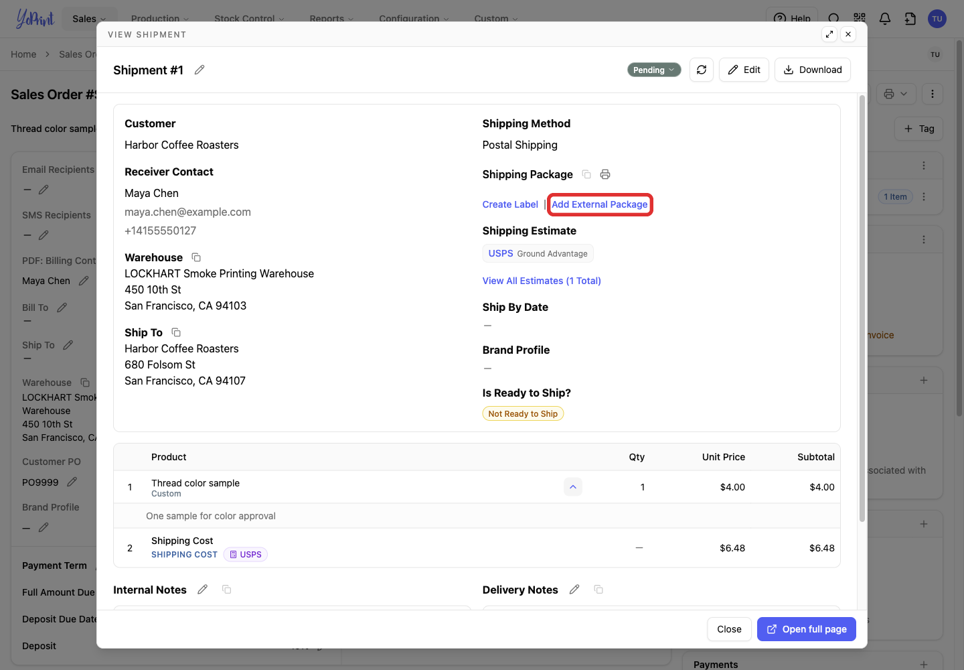This screenshot has height=670, width=964.
Task: Edit Internal Notes pencil icon
Action: [x=203, y=590]
